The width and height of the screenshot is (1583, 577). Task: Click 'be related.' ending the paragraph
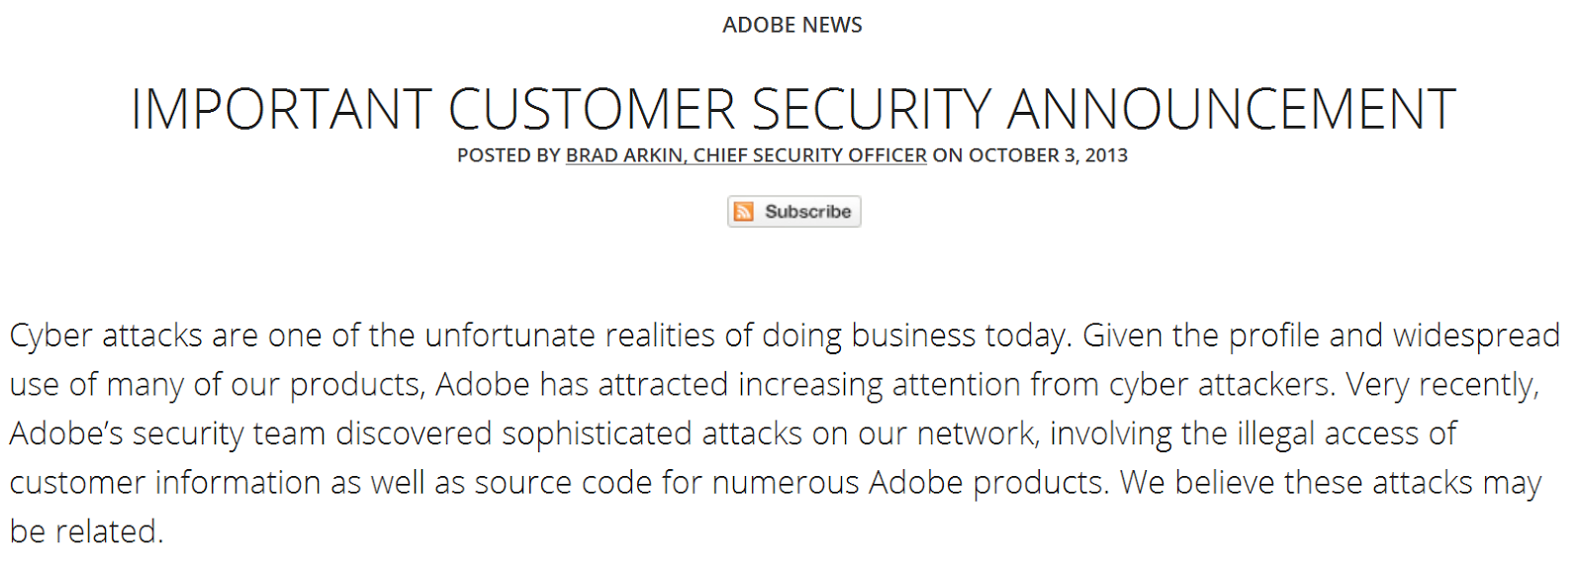[87, 531]
